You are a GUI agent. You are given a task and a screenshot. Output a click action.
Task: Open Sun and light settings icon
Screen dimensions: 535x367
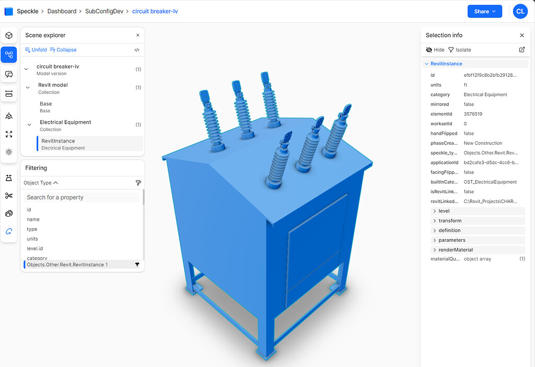point(9,152)
